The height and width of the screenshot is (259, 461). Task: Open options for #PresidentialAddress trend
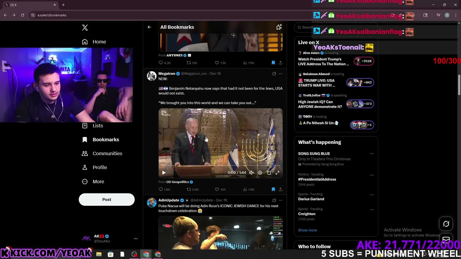point(372,175)
